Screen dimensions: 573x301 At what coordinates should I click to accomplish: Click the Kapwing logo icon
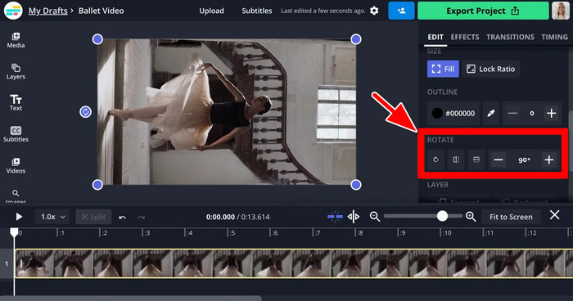click(13, 11)
